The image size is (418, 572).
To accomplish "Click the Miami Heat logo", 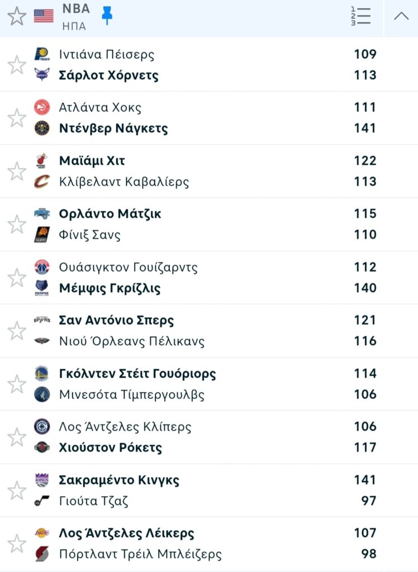I will pyautogui.click(x=41, y=161).
